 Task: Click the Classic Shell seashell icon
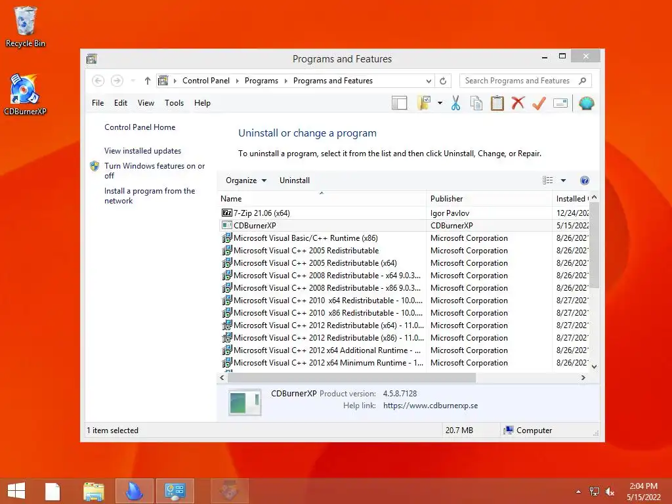click(x=586, y=103)
